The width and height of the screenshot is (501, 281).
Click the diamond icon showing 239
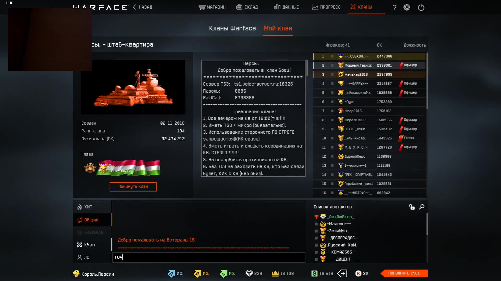click(x=249, y=273)
